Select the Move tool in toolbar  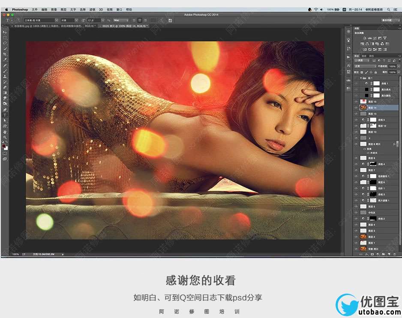[5, 32]
